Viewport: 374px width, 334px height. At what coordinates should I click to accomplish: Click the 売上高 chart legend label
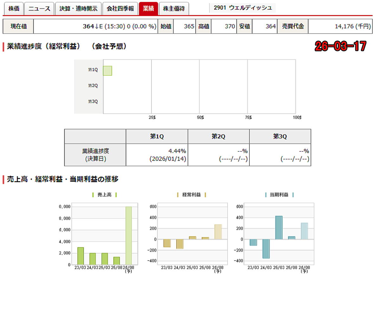click(x=105, y=195)
